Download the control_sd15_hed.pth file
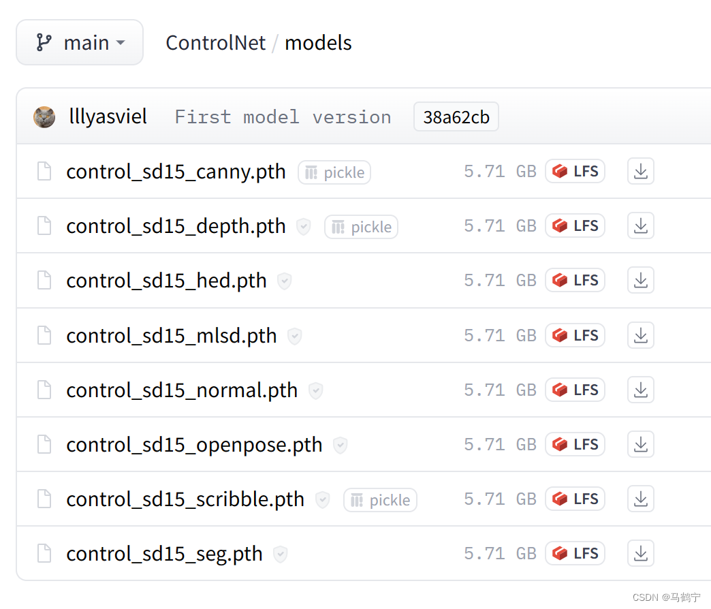 click(x=640, y=281)
